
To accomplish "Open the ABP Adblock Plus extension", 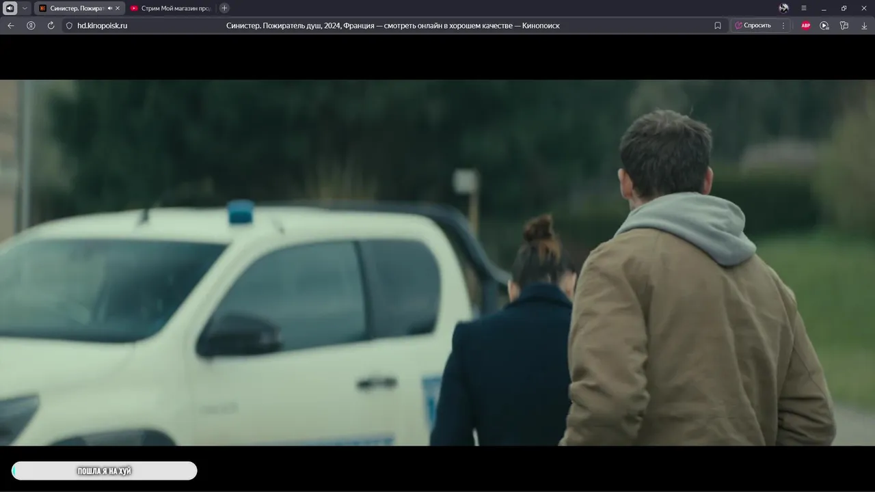I will coord(806,25).
